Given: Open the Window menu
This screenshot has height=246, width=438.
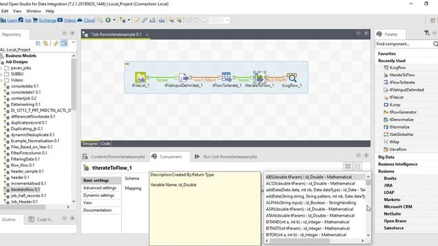Looking at the screenshot, I should click(x=34, y=11).
